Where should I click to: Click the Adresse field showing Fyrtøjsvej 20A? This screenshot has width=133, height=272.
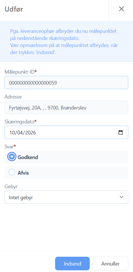tap(66, 108)
